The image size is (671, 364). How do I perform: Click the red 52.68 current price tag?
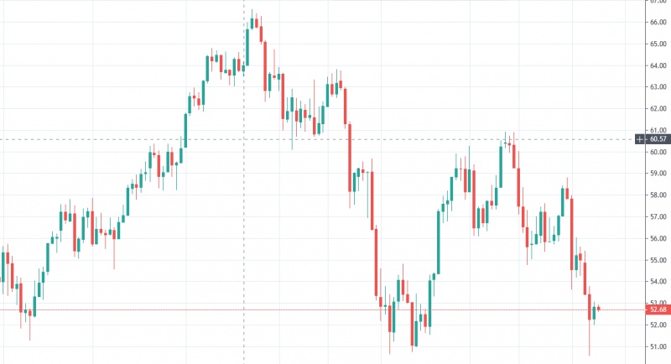658,309
